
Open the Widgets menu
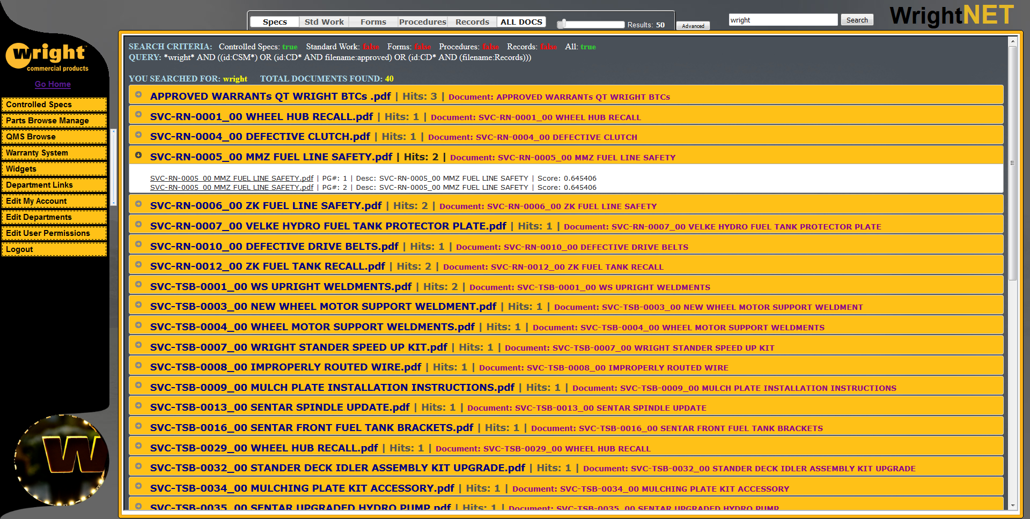point(54,169)
